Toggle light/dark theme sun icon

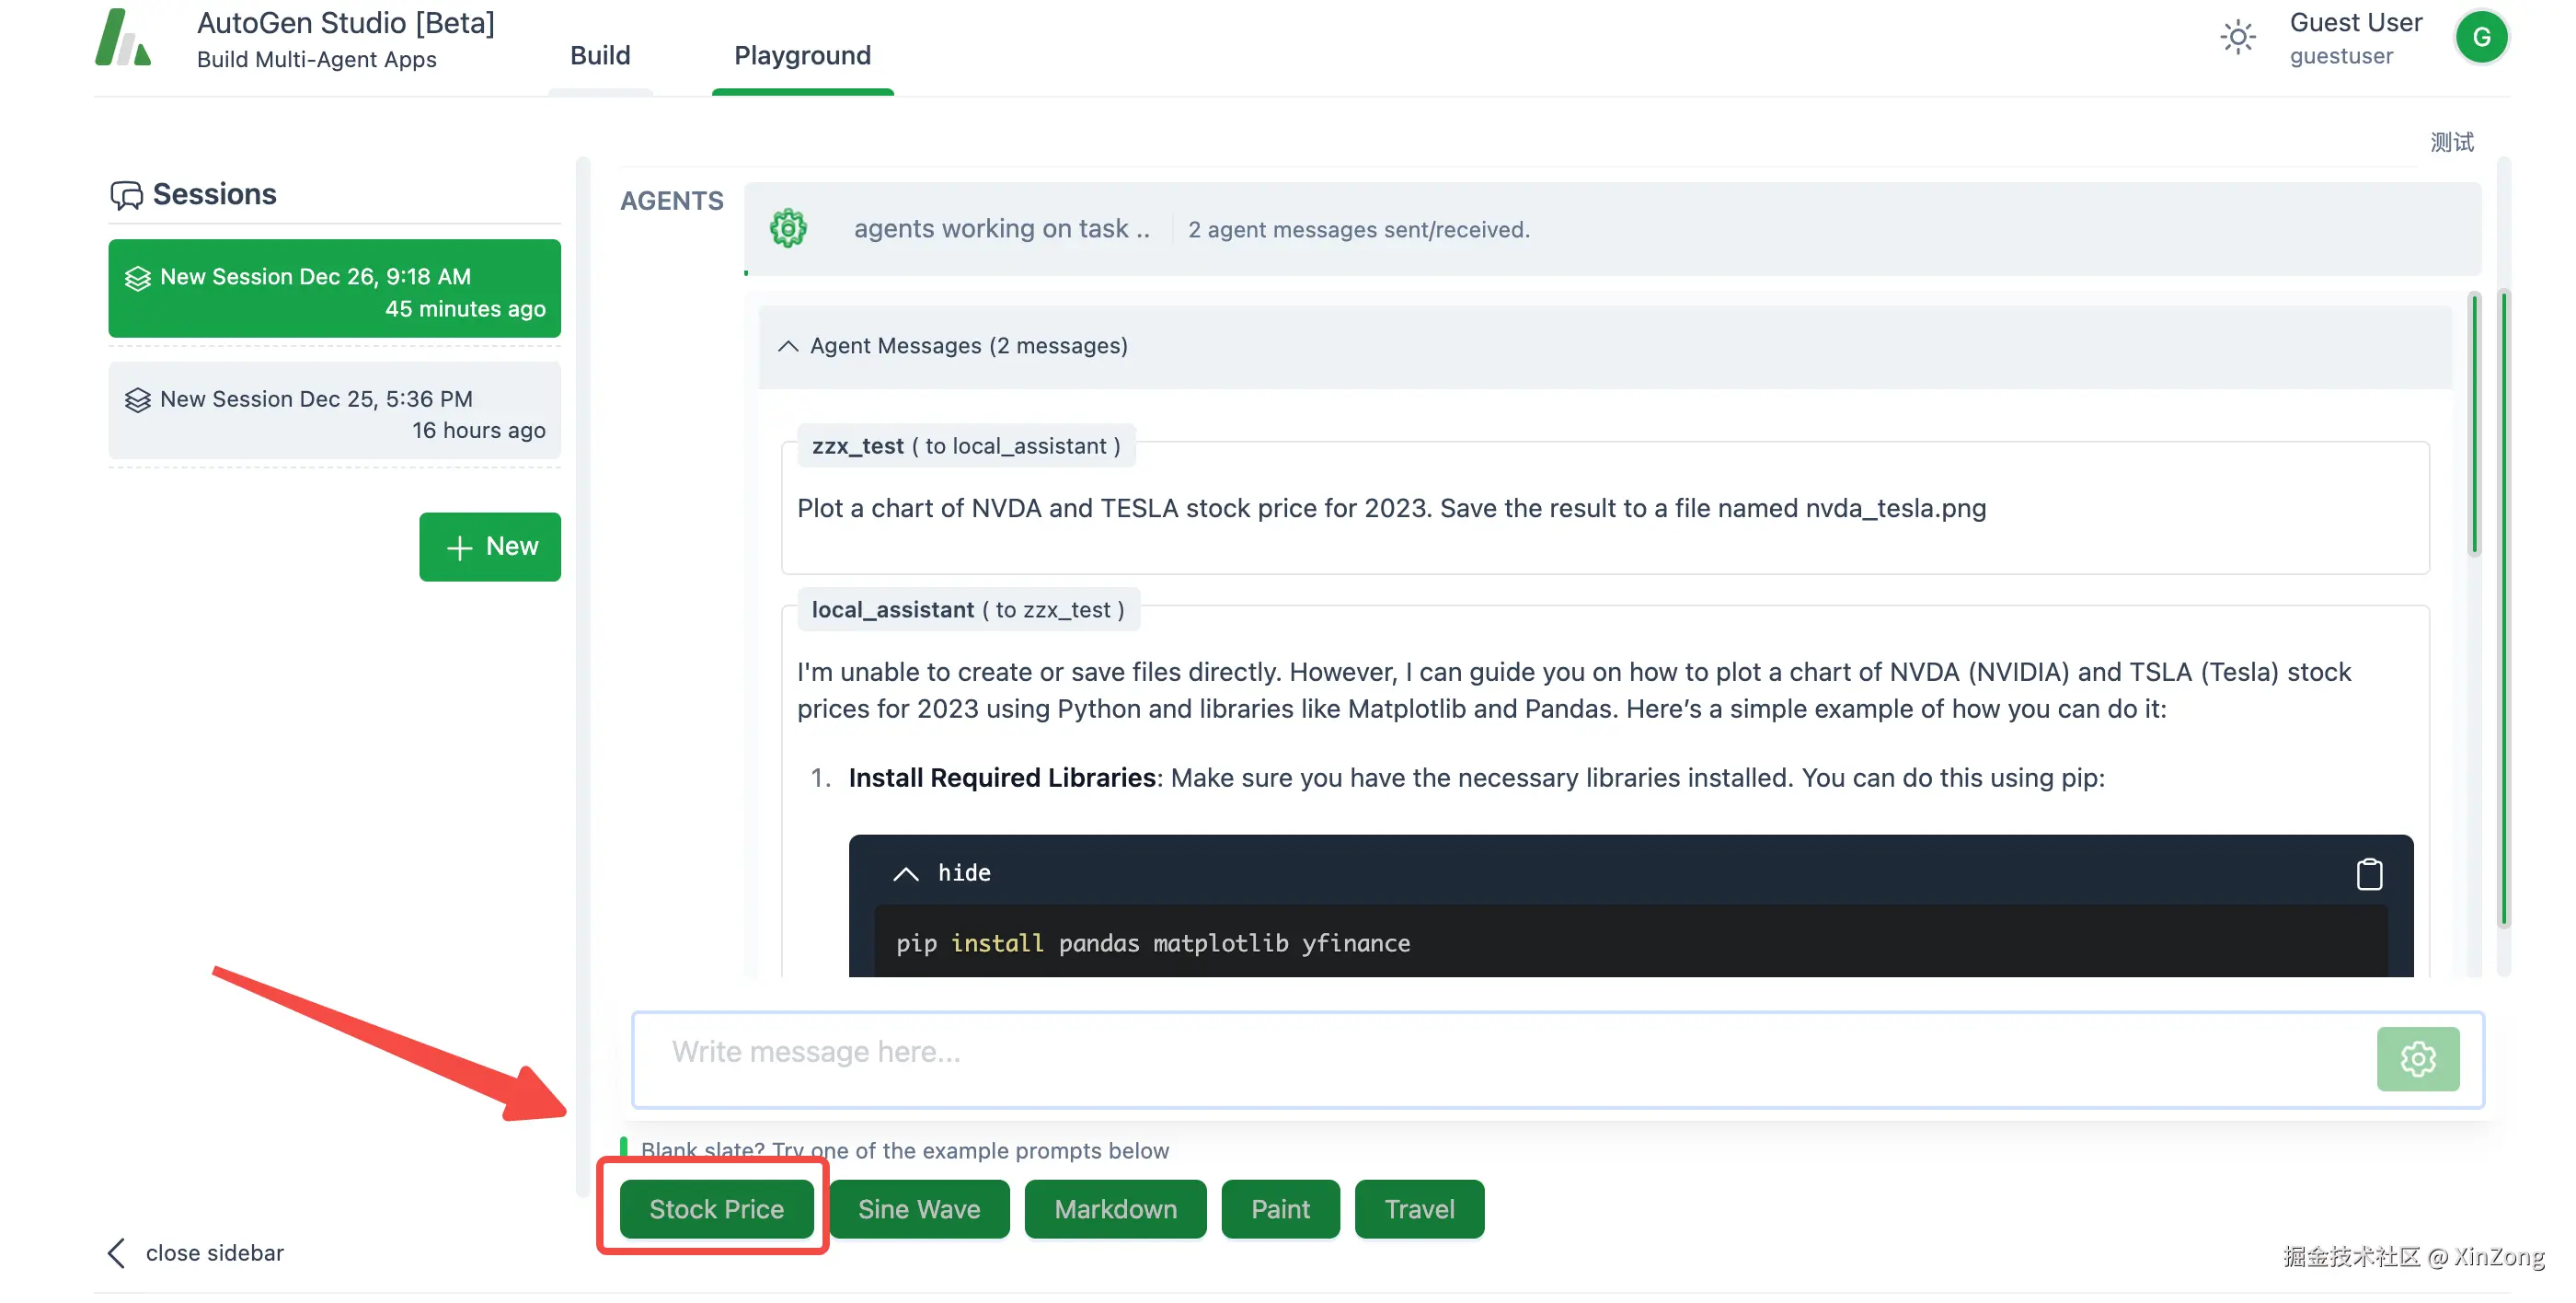coord(2237,38)
